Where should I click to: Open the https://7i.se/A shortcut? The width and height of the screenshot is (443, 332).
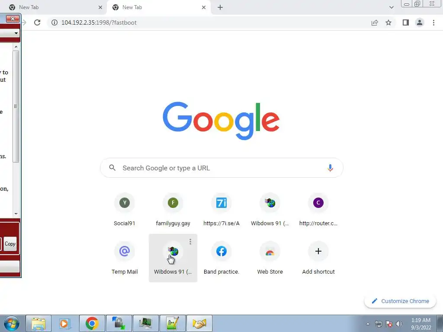[x=221, y=210]
